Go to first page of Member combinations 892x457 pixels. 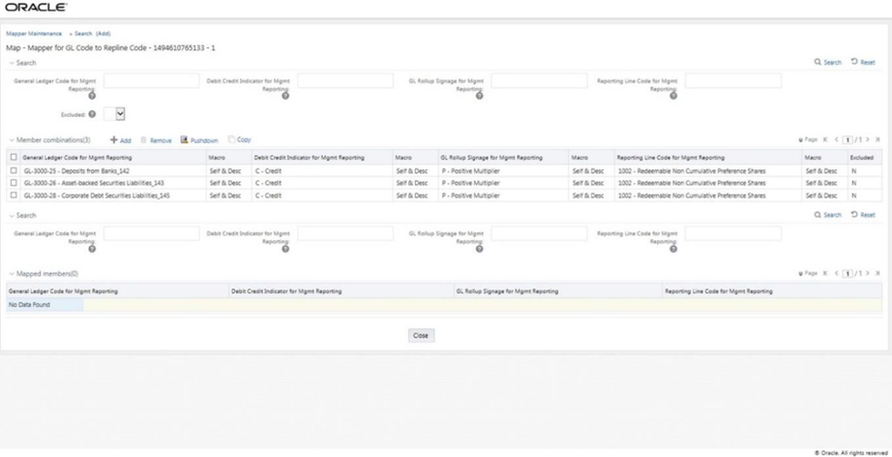click(826, 139)
